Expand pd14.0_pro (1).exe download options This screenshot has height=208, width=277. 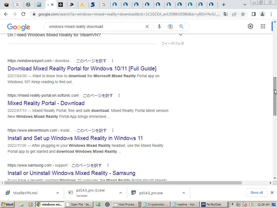pyautogui.click(x=120, y=193)
